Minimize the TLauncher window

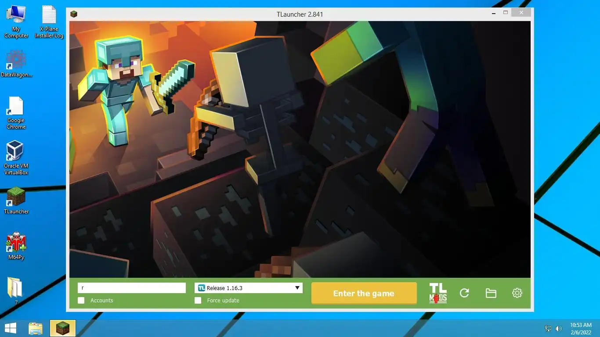(494, 13)
